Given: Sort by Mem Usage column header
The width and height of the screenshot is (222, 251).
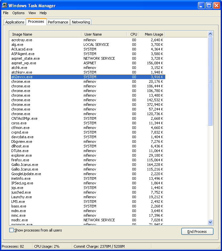Looking at the screenshot, I should tap(152, 34).
